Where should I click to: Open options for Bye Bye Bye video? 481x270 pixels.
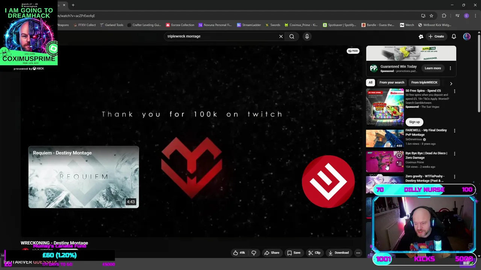(454, 154)
